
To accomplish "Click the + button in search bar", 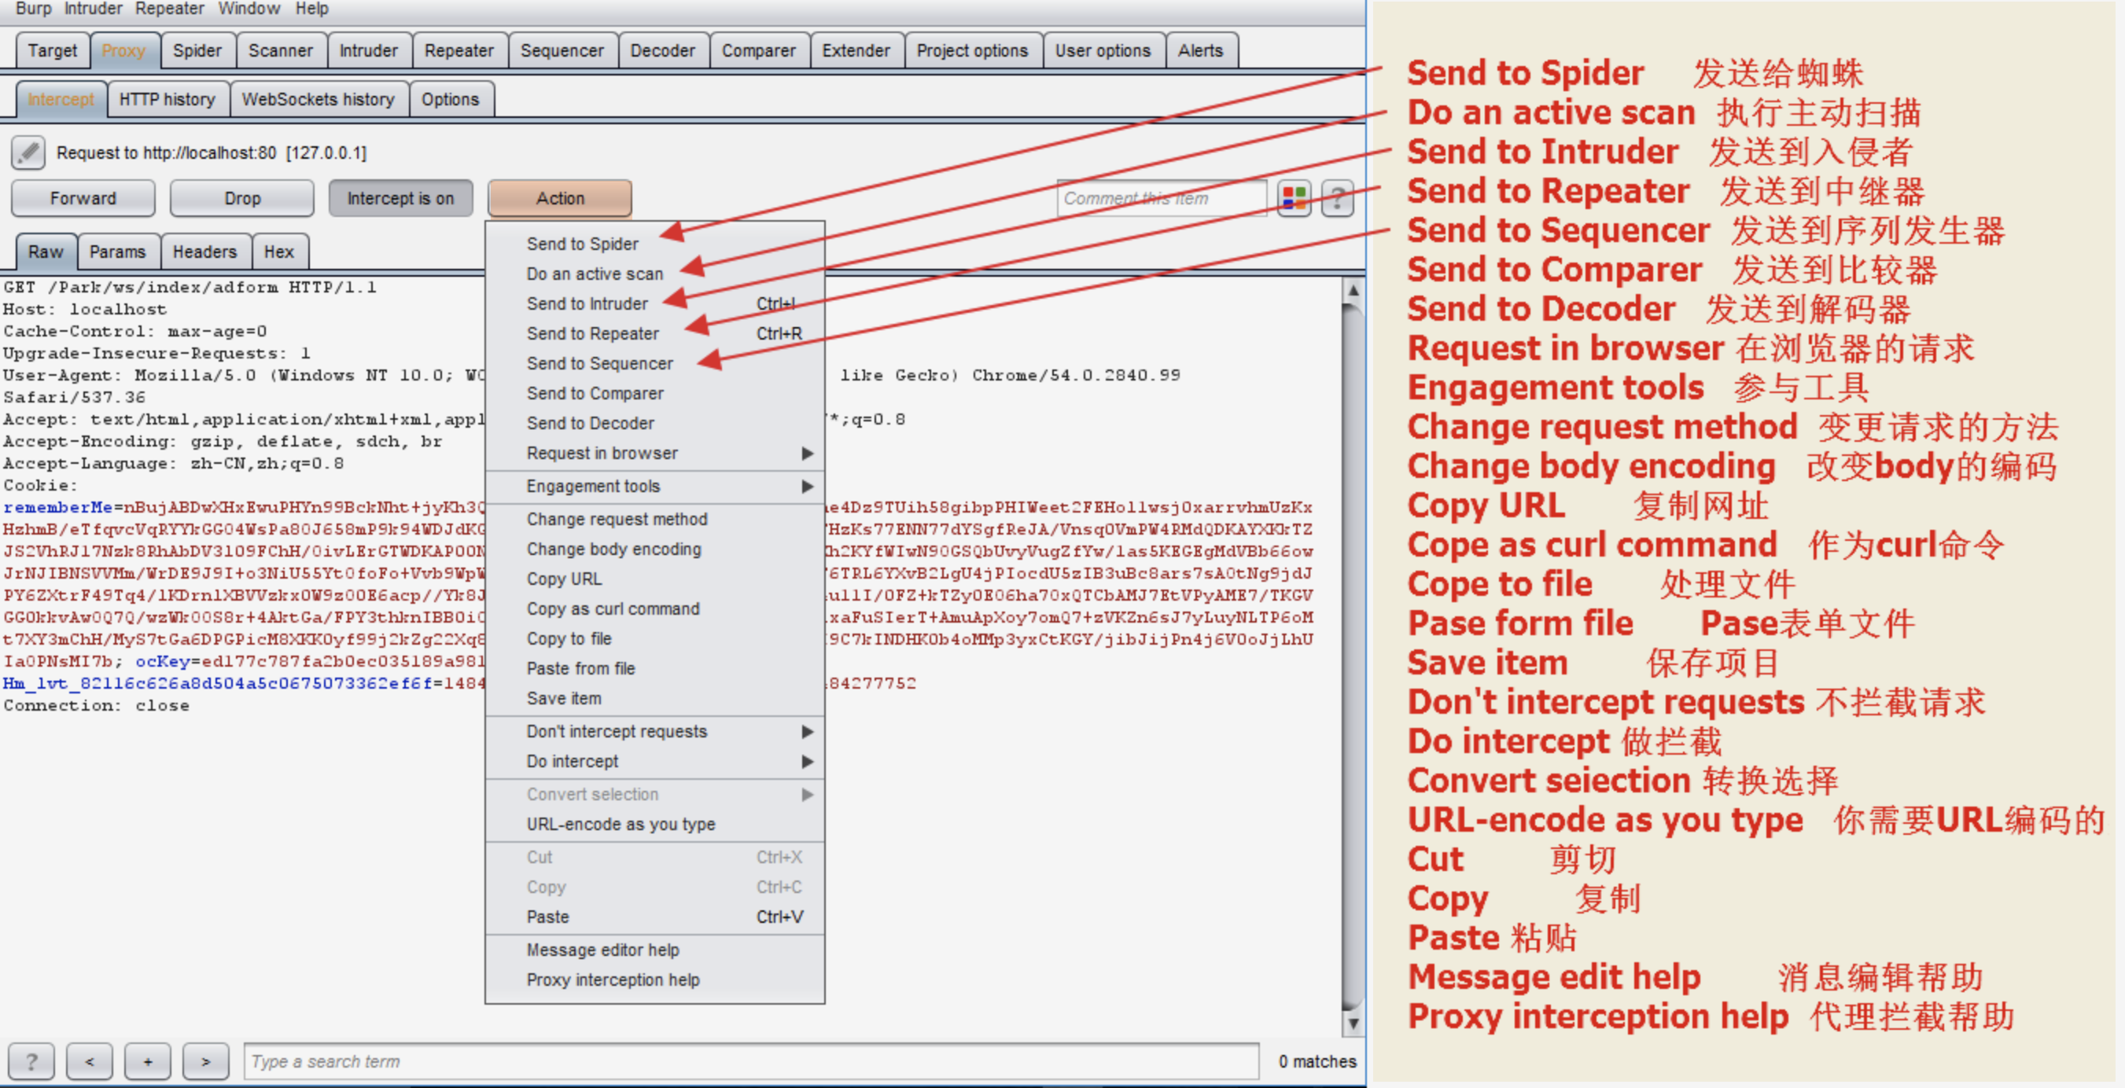I will 148,1060.
